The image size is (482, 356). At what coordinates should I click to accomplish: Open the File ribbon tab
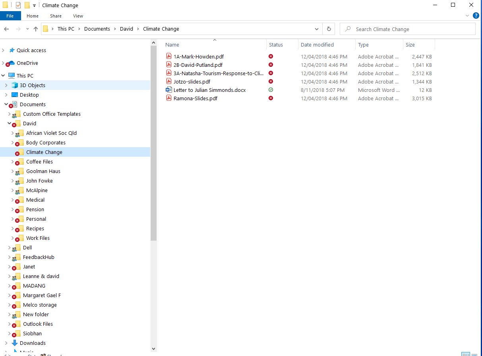click(x=10, y=16)
